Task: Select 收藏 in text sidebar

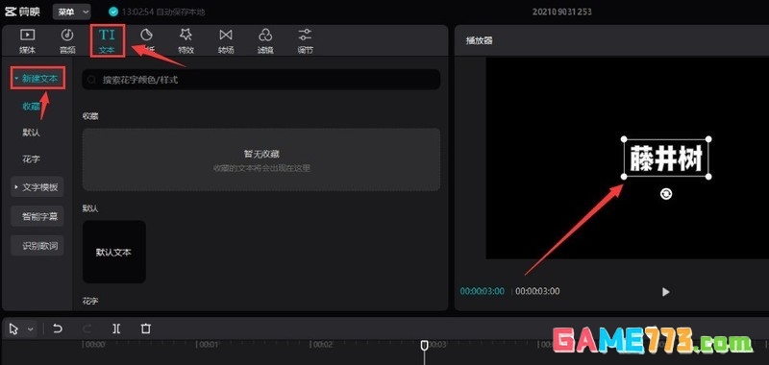Action: 31,106
